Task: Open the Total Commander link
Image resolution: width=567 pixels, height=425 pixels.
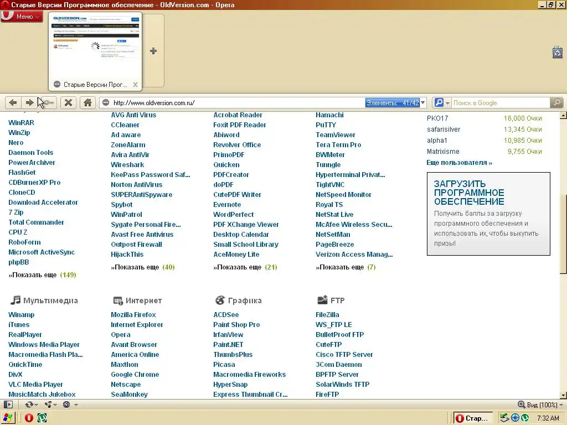Action: point(36,222)
